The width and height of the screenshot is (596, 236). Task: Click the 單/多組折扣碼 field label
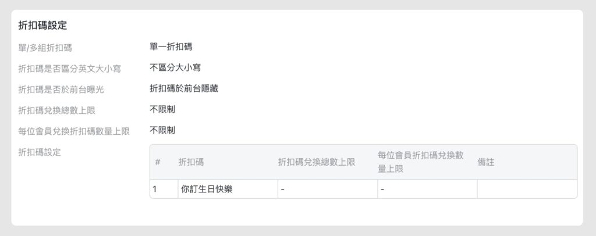[45, 48]
